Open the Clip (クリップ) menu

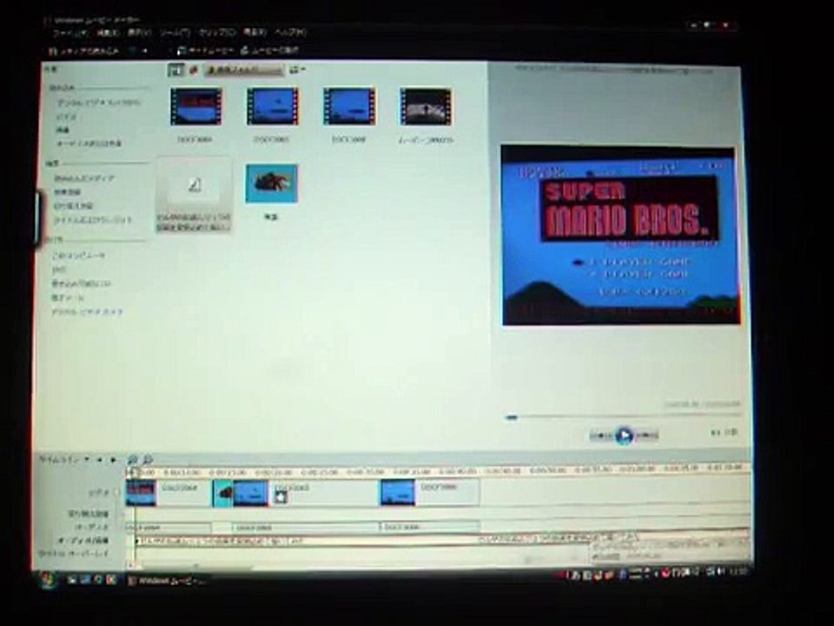(x=216, y=33)
